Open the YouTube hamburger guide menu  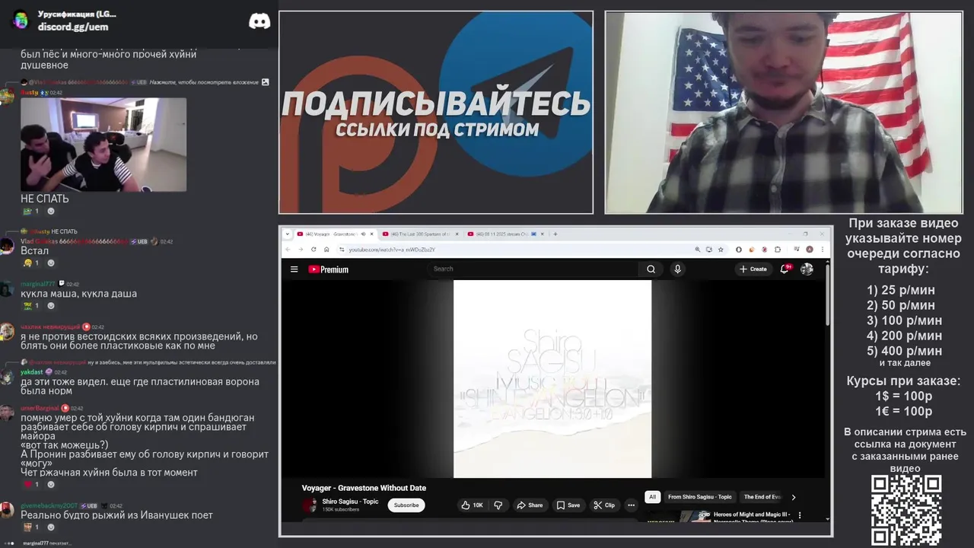pos(294,269)
